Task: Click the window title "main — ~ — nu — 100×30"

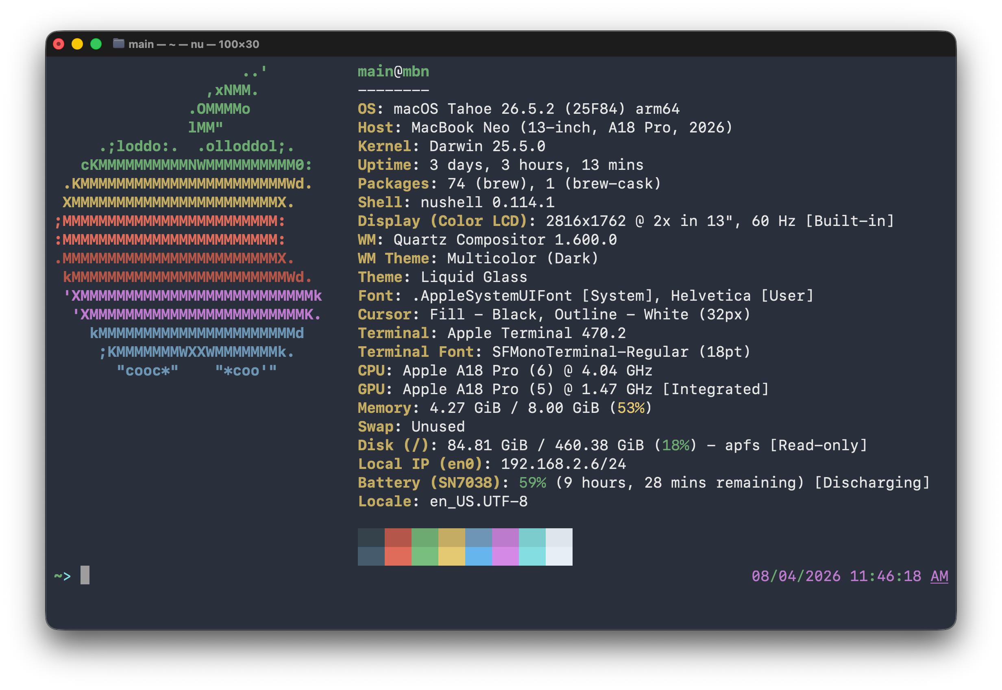Action: click(x=194, y=44)
